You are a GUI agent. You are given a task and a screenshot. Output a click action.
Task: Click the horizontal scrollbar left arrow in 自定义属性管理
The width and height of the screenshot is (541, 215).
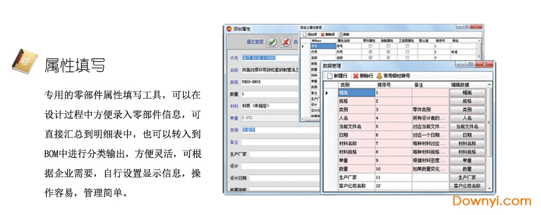(302, 119)
